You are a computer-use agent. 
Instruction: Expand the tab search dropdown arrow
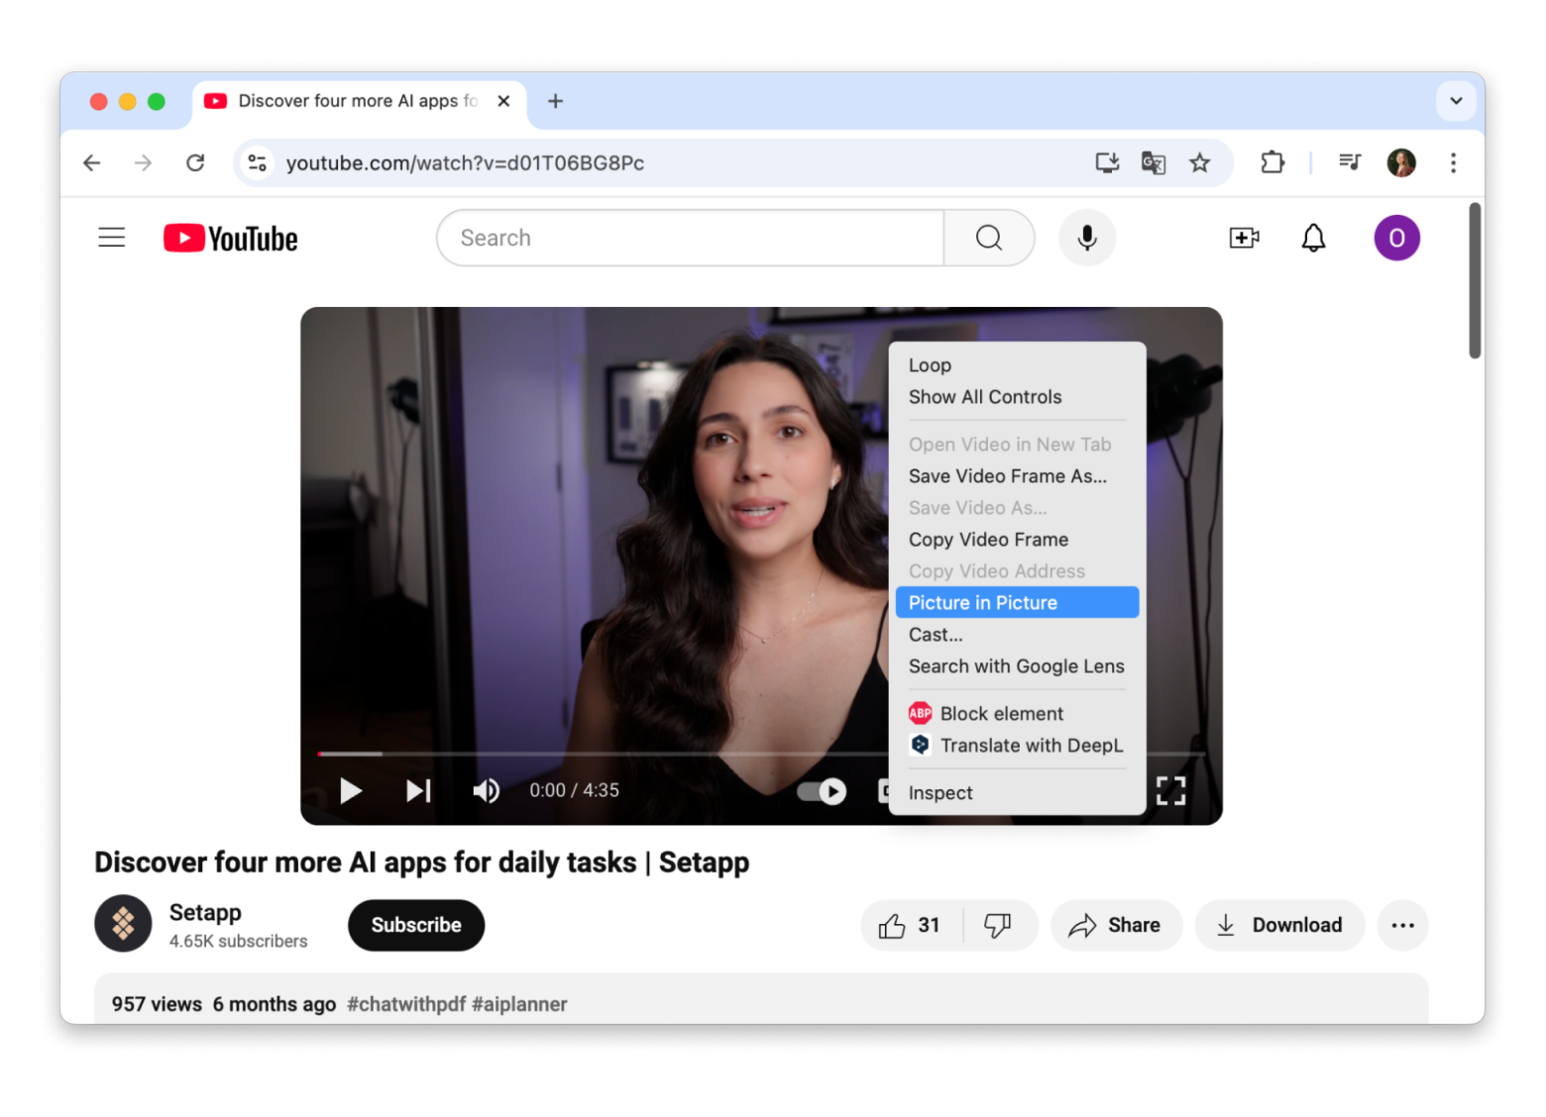1456,101
